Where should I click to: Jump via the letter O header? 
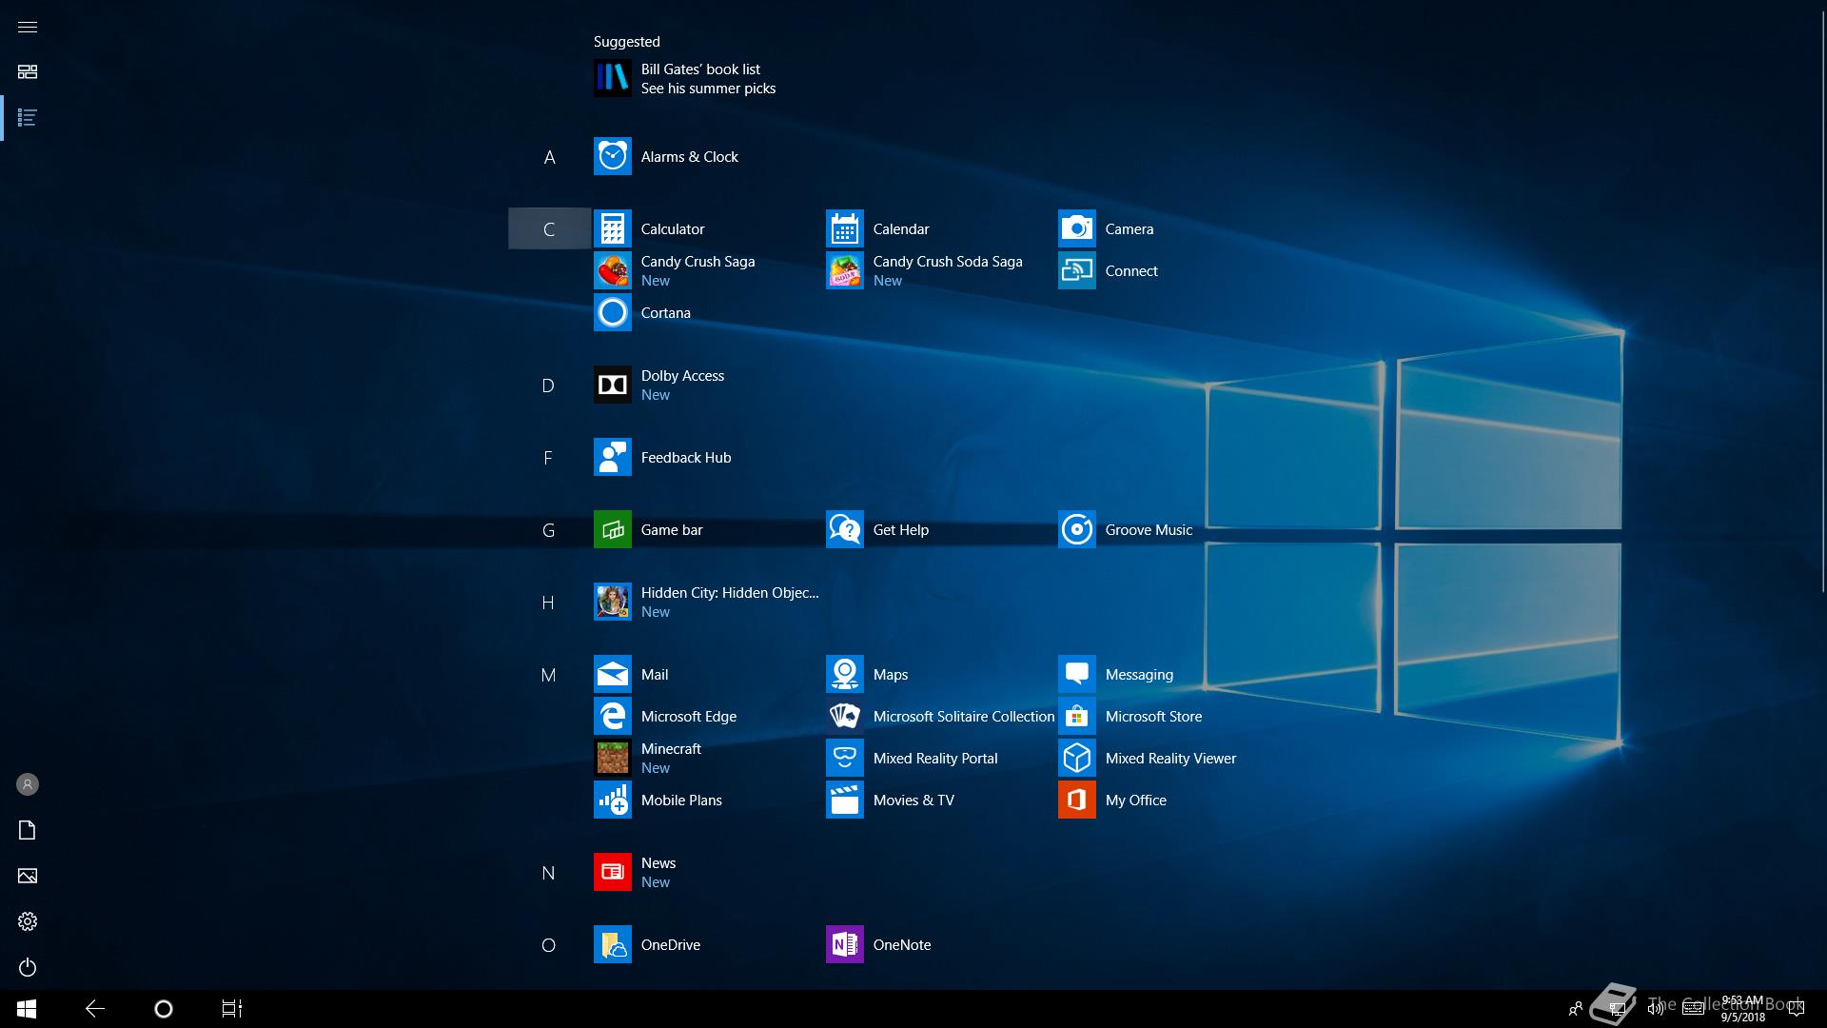[548, 945]
